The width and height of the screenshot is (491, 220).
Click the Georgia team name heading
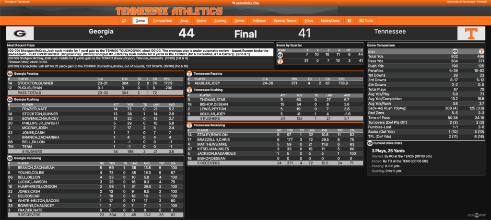(101, 31)
